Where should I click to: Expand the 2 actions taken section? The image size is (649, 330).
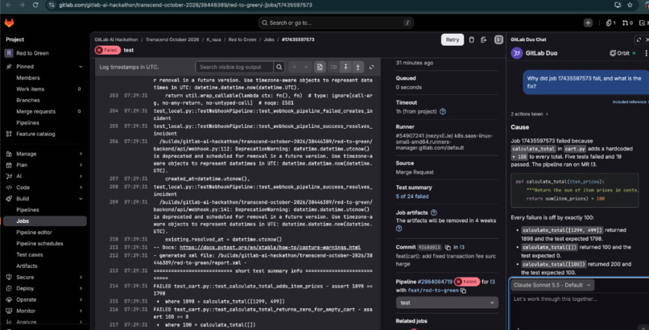(x=529, y=113)
